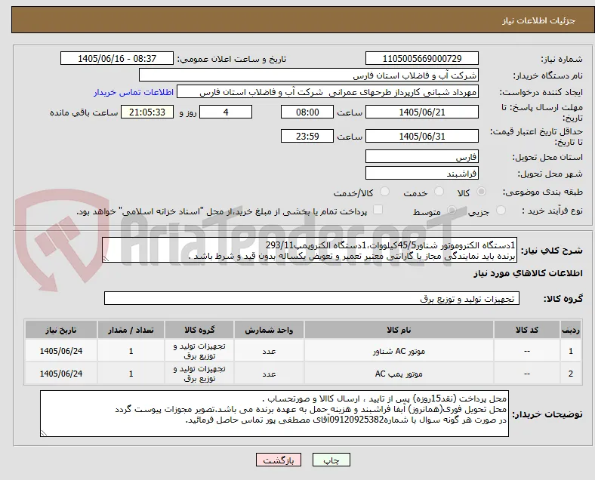Screen dimensions: 595x480
Task: Click the resize handle of the description text area
Action: [106, 259]
